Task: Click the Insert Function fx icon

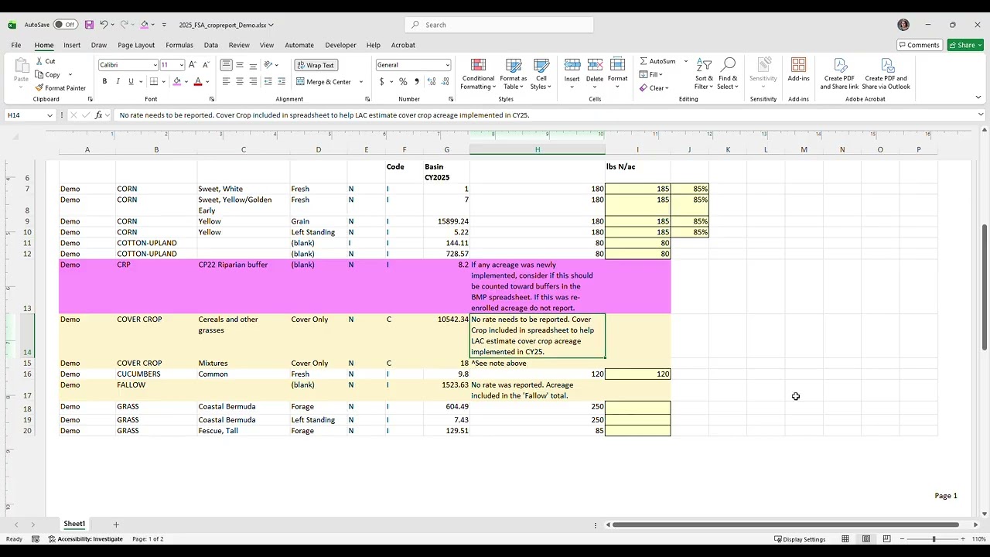Action: click(x=98, y=115)
